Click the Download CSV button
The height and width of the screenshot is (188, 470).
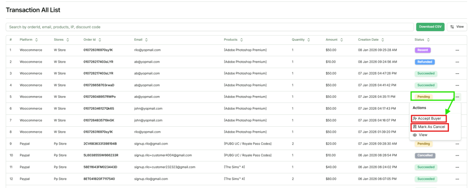click(430, 27)
